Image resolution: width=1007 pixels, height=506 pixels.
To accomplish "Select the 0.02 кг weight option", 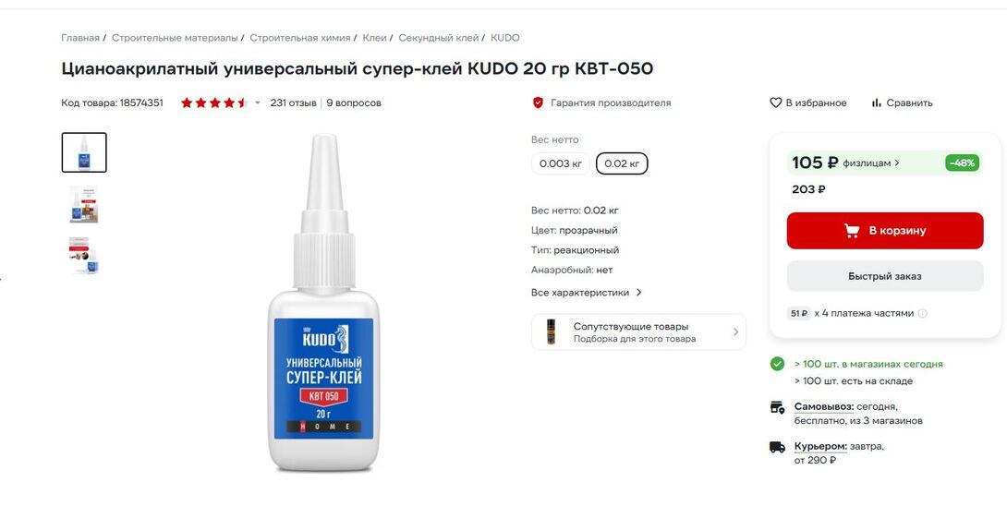I will 622,163.
